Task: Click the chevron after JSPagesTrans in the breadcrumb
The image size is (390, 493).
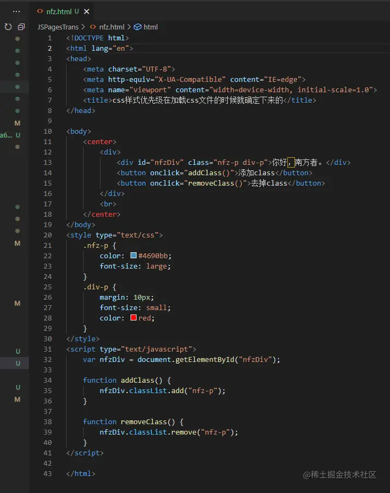Action: coord(83,27)
